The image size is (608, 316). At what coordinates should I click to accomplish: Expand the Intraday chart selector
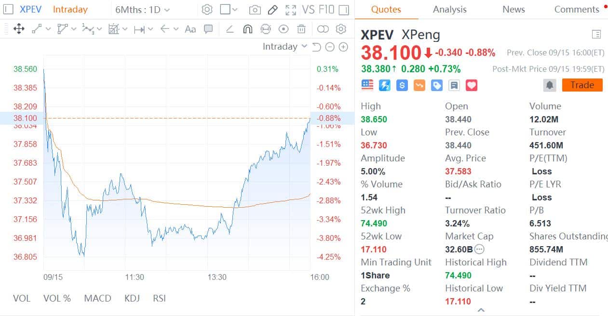coord(284,46)
